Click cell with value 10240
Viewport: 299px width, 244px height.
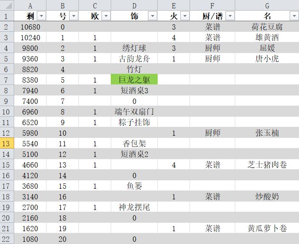pyautogui.click(x=30, y=37)
